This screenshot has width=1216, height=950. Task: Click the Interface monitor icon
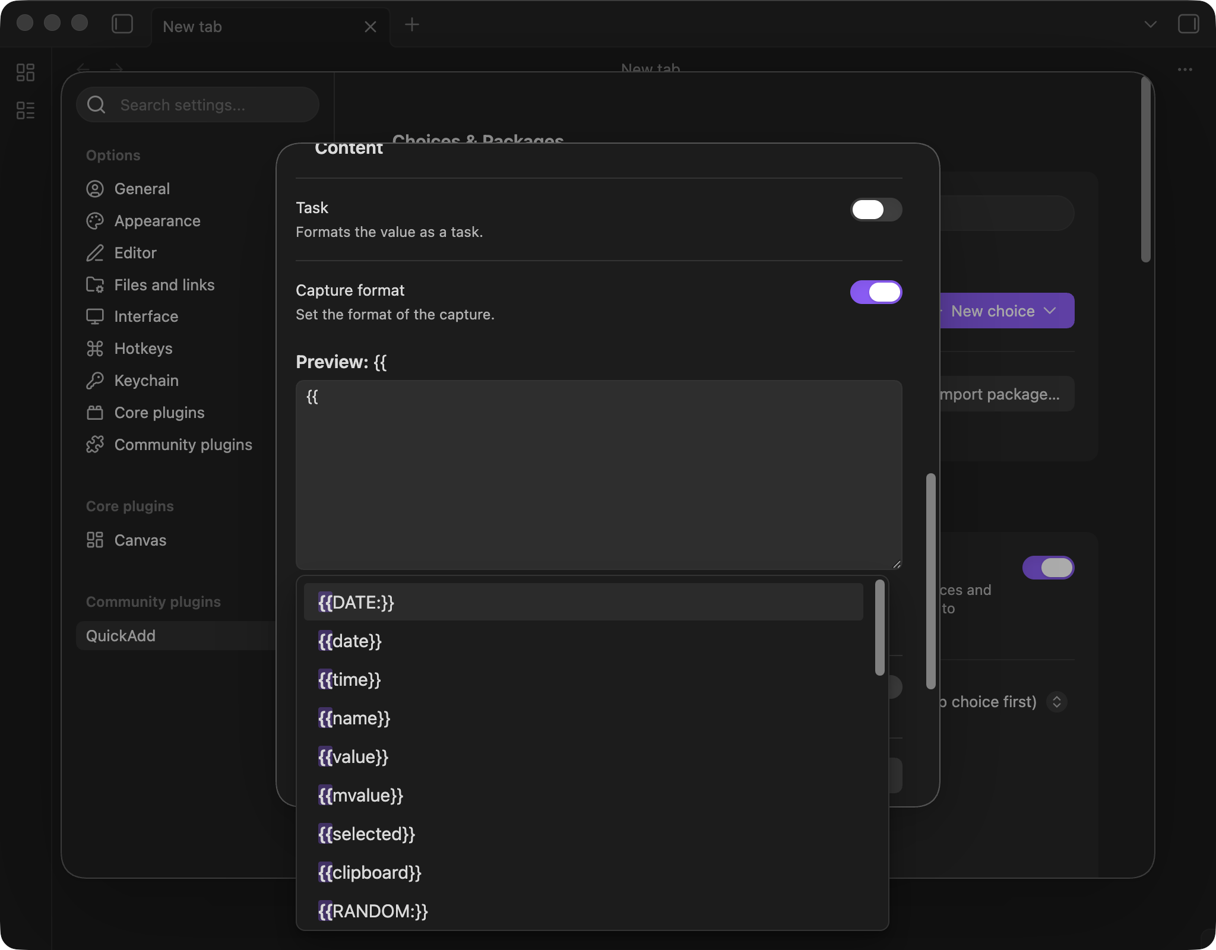click(95, 316)
